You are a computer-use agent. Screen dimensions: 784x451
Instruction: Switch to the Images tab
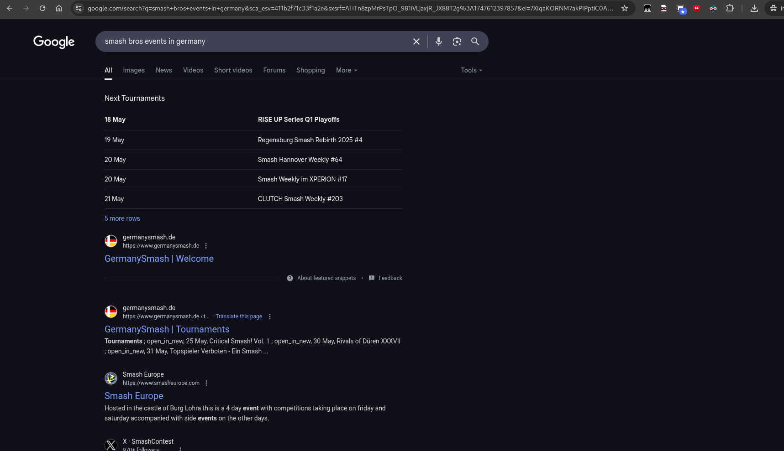(x=133, y=70)
